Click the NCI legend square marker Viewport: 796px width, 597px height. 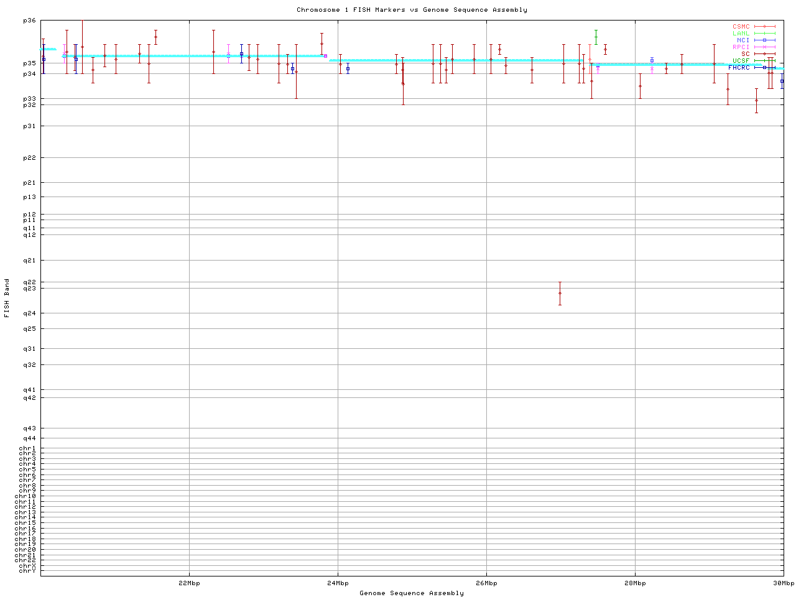pos(764,40)
